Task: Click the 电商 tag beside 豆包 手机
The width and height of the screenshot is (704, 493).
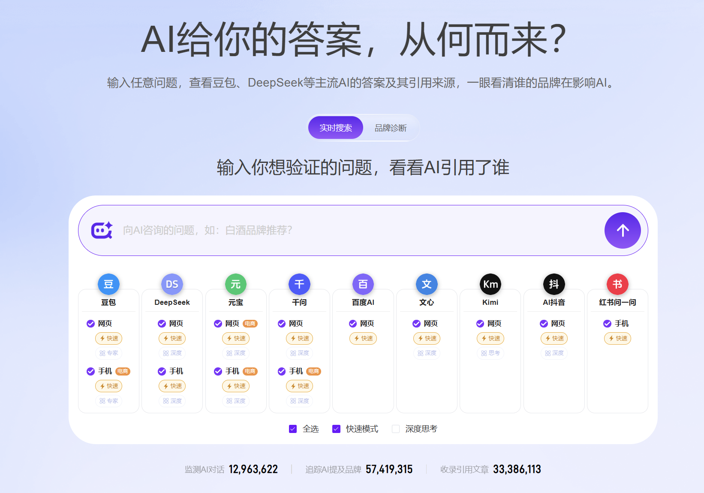Action: (123, 371)
